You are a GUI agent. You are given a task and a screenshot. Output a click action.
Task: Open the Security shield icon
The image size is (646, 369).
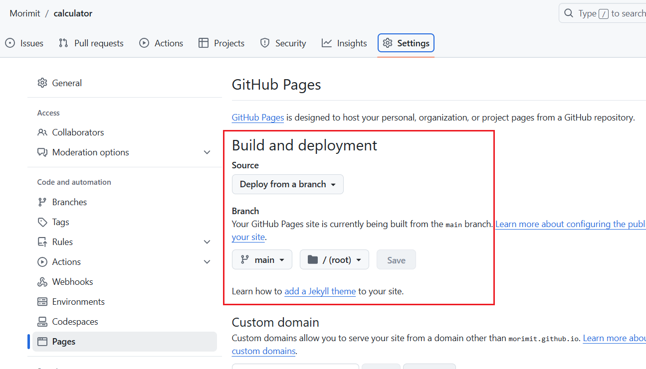[x=264, y=43]
